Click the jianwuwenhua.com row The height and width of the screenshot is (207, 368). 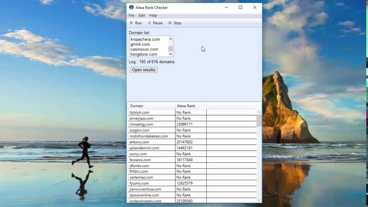(x=192, y=189)
